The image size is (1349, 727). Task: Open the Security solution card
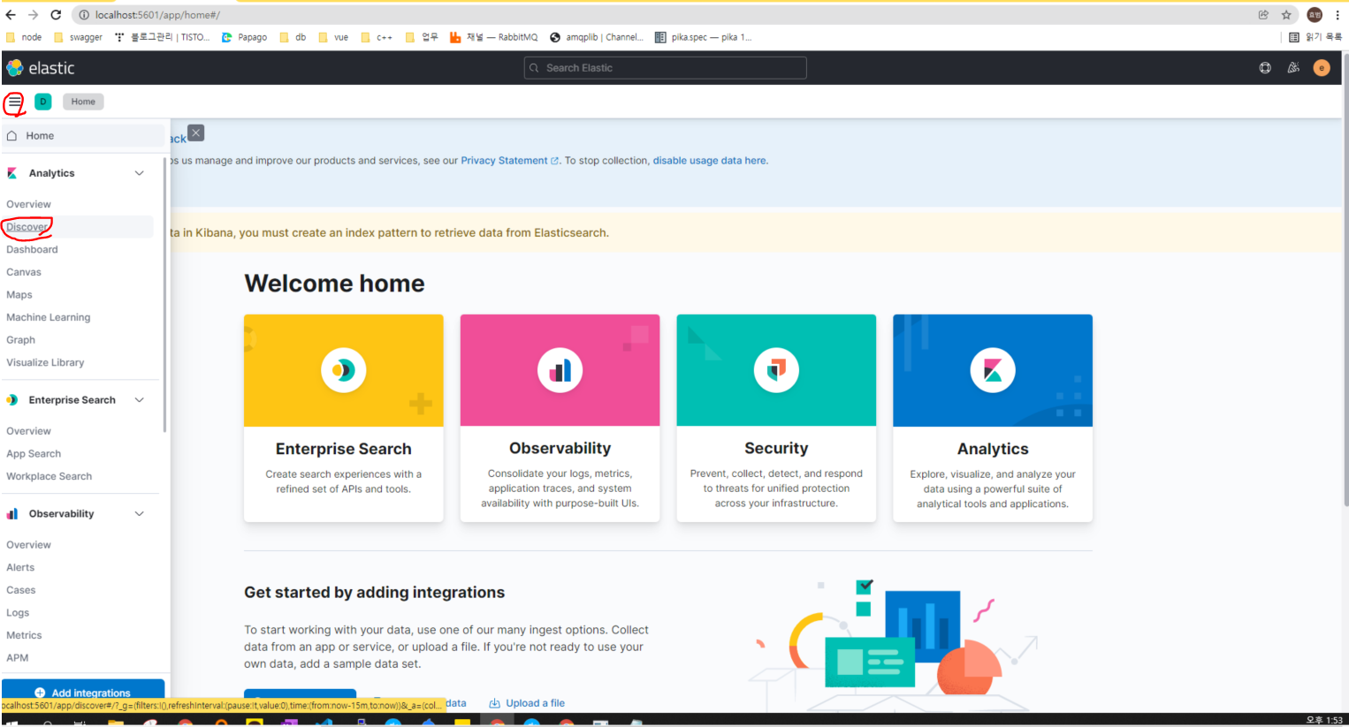point(776,418)
